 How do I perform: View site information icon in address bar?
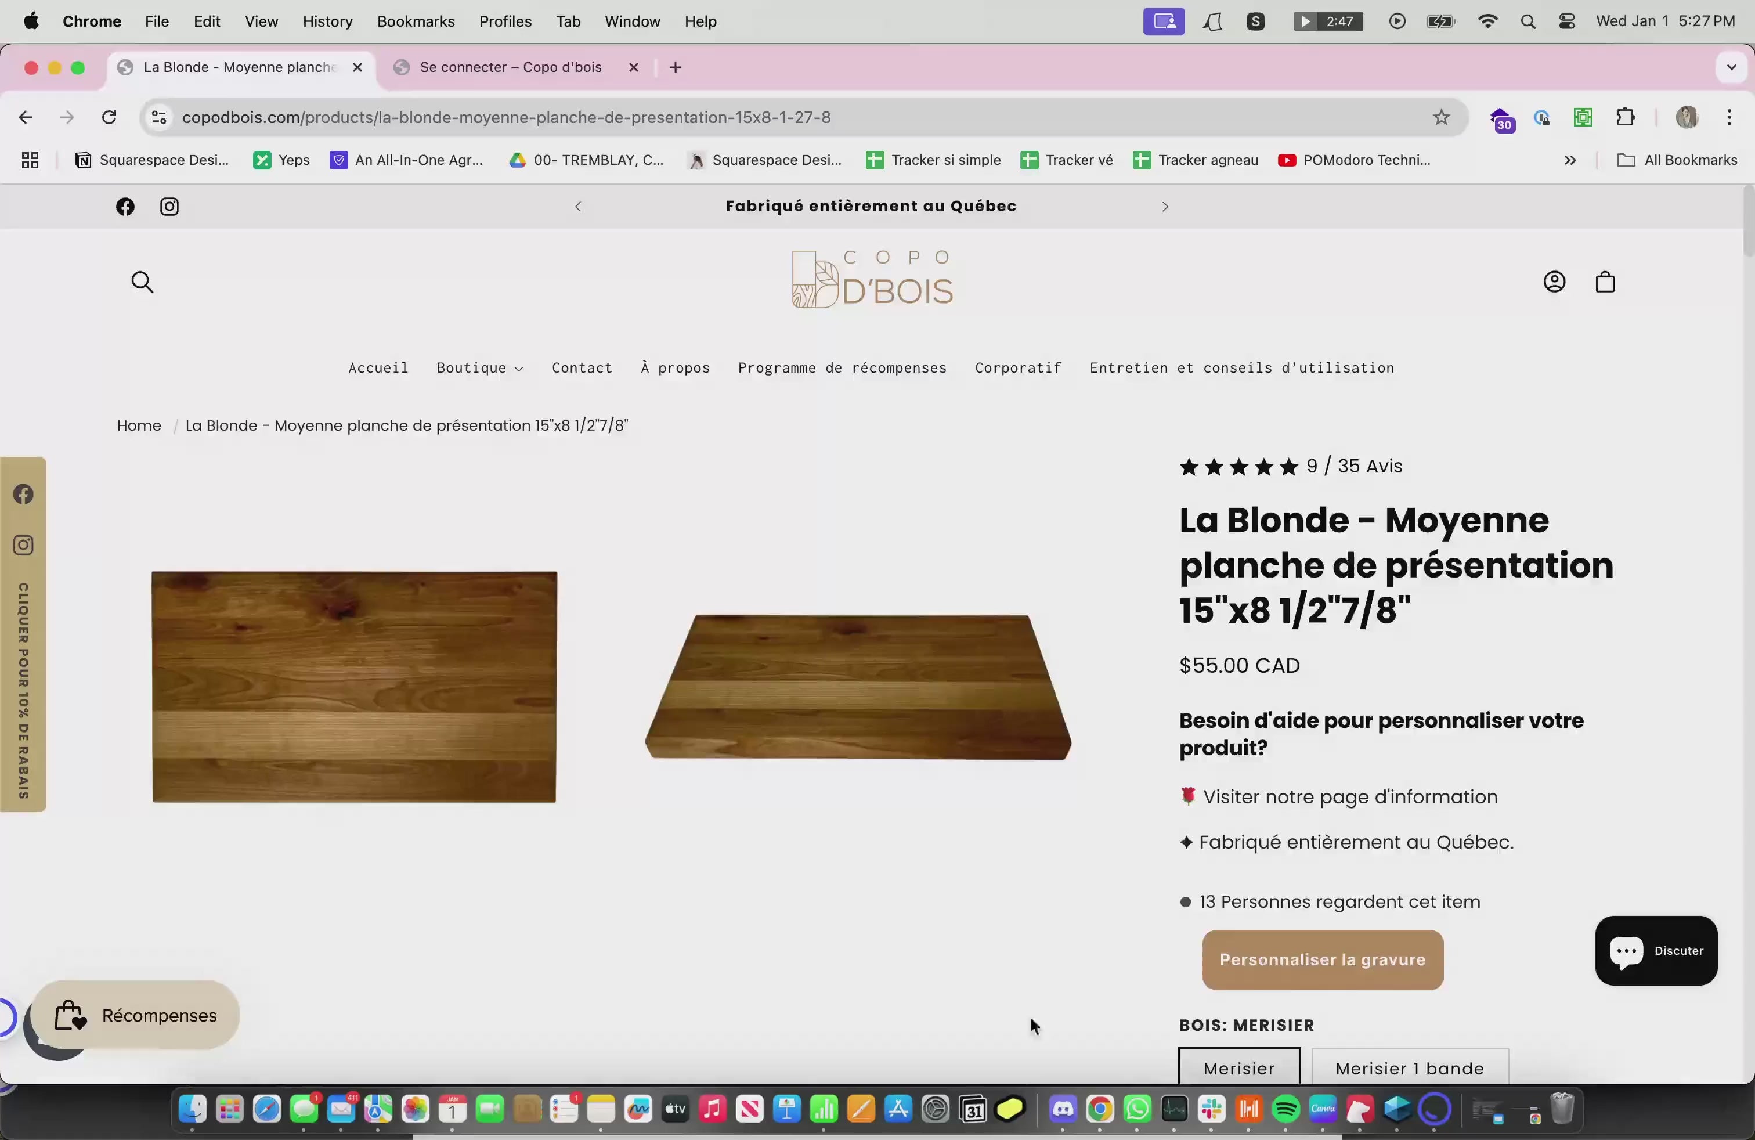(x=158, y=117)
